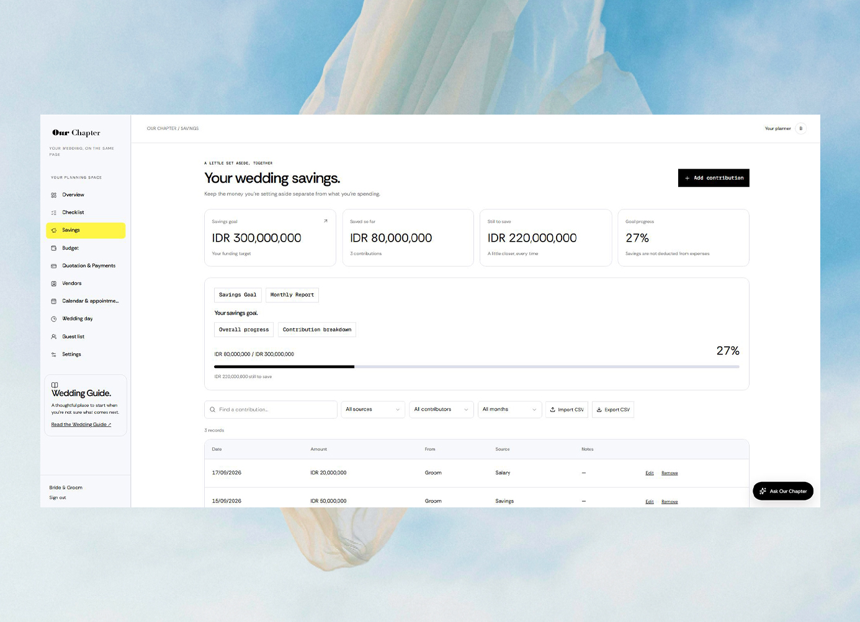The width and height of the screenshot is (860, 622).
Task: Click the sparkle icon on Ask Our Chapter
Action: tap(763, 491)
